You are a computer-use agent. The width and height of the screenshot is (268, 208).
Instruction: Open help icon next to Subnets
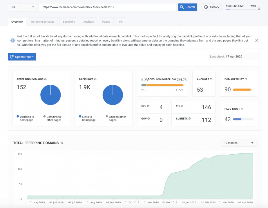pyautogui.click(x=190, y=118)
